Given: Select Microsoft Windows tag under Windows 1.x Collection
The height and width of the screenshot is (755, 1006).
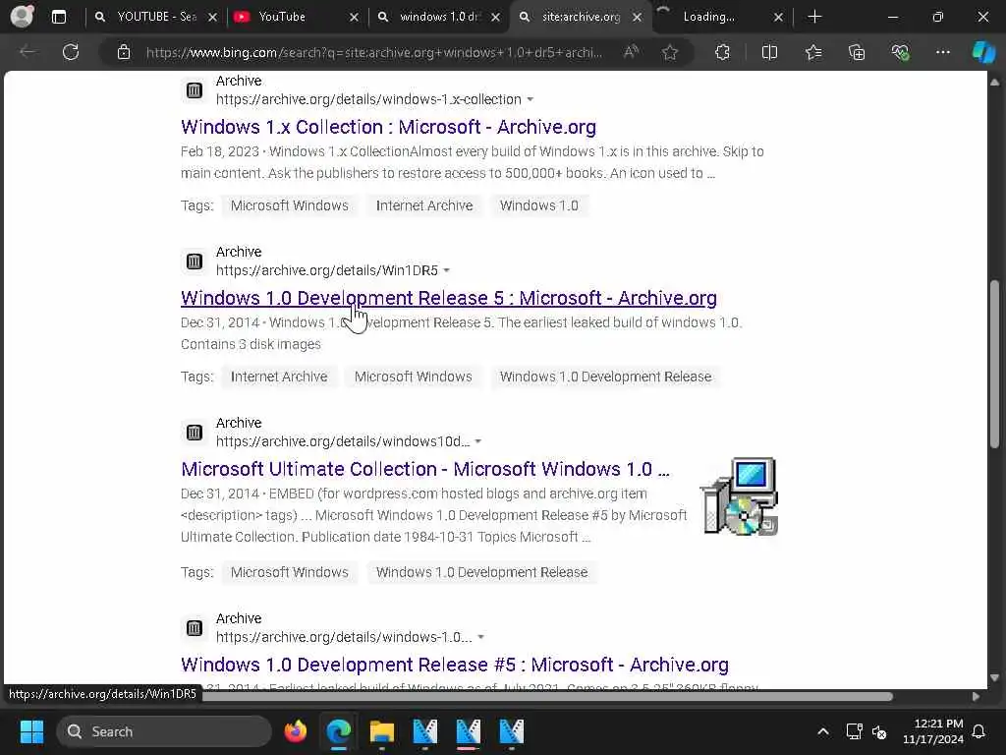Looking at the screenshot, I should (x=290, y=205).
